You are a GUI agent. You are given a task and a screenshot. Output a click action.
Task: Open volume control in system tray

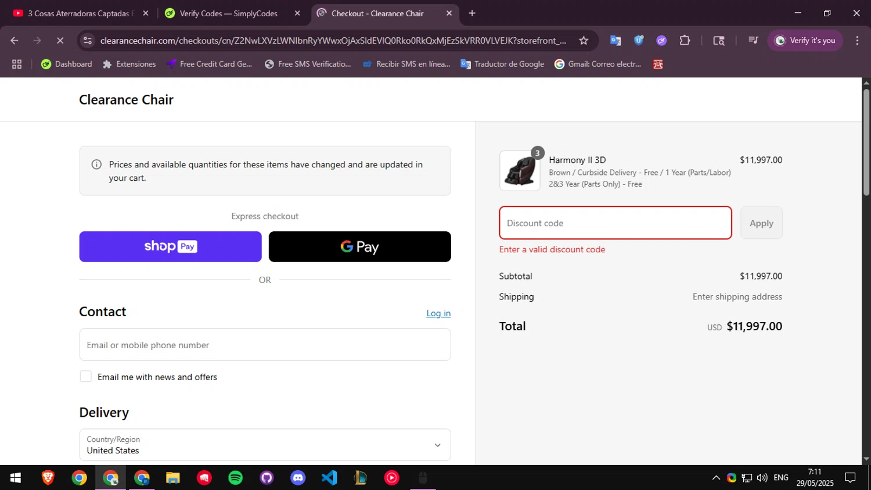click(x=762, y=478)
